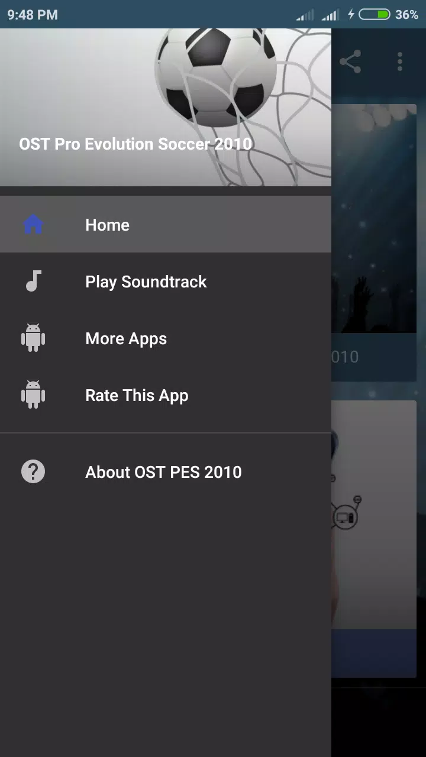Open Play Soundtrack menu entry
426x757 pixels.
pos(166,282)
